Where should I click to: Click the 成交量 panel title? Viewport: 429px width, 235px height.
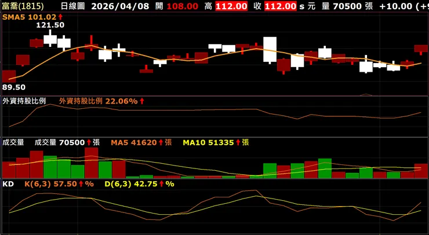tap(13, 142)
